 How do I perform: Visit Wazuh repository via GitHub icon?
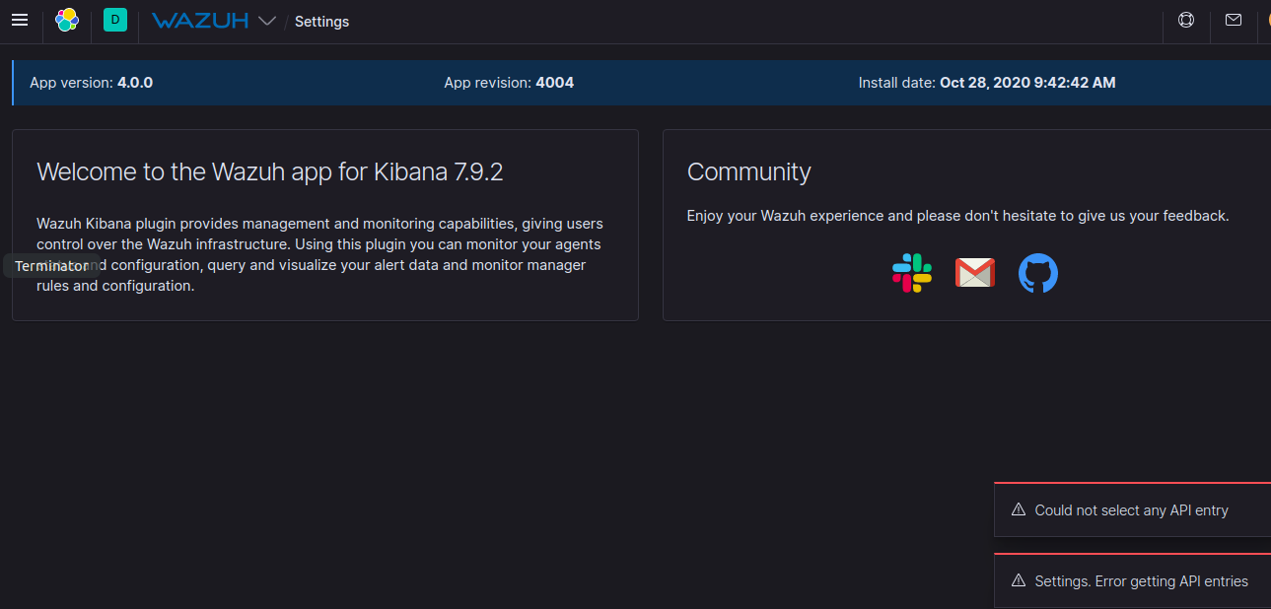click(x=1037, y=273)
